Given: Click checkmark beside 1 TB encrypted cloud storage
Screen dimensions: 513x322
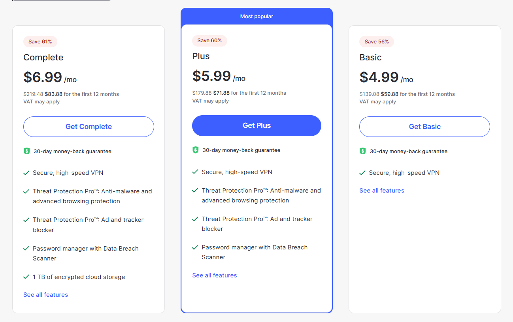Looking at the screenshot, I should [x=26, y=277].
